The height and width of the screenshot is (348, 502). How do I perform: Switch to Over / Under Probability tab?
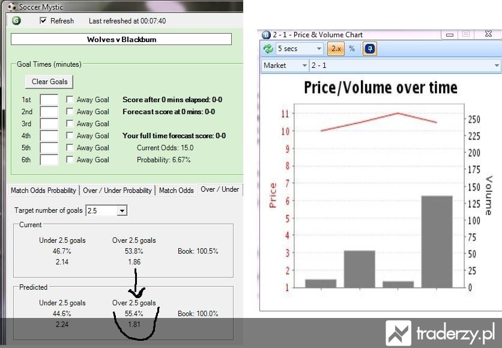117,191
